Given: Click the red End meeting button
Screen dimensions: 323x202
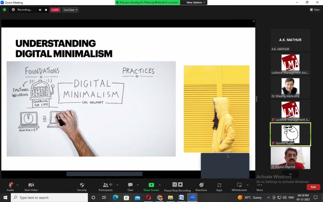Looking at the screenshot, I should pos(313,187).
